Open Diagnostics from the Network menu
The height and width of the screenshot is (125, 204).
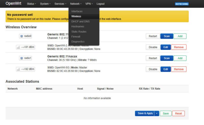tap(84, 41)
